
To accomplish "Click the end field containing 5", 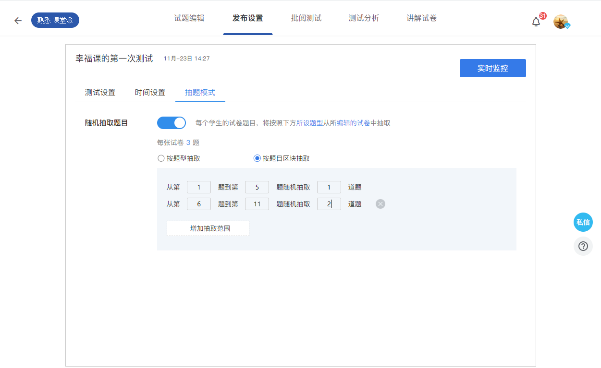I will [x=257, y=187].
